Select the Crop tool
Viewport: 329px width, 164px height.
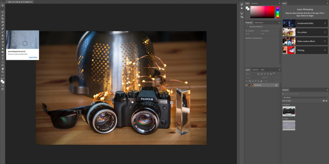pyautogui.click(x=3, y=19)
